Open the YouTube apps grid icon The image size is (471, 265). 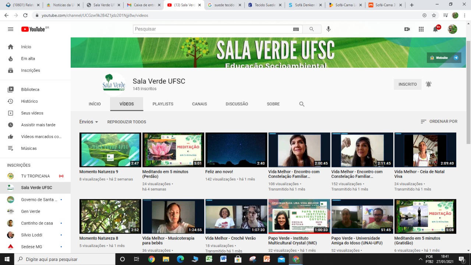pos(421,29)
